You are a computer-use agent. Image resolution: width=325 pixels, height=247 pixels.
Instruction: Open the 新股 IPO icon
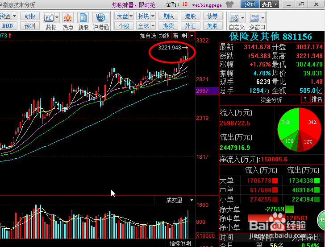pos(83,17)
